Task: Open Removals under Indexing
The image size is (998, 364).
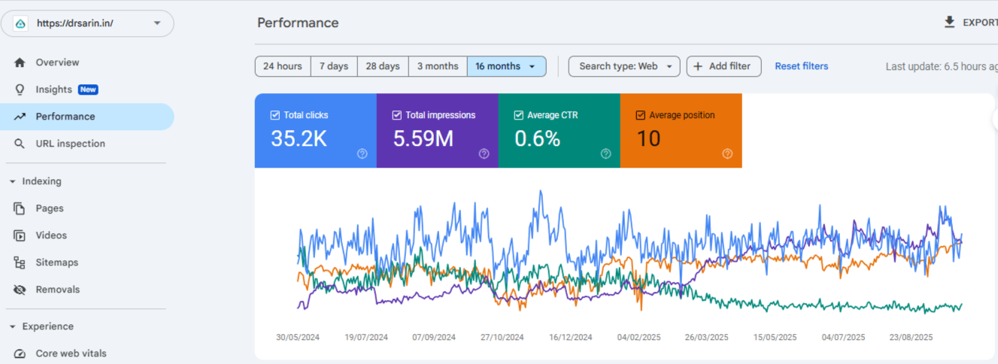Action: [86, 290]
